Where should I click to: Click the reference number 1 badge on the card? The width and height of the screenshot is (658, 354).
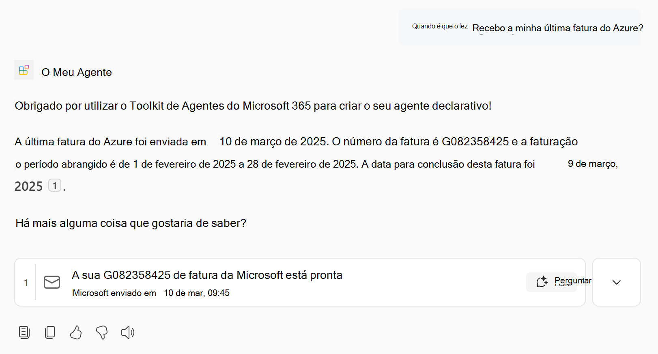pyautogui.click(x=26, y=283)
